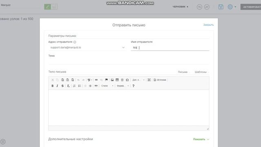This screenshot has height=147, width=261.
Task: Open the spell checker dropdown icon
Action: (90, 80)
